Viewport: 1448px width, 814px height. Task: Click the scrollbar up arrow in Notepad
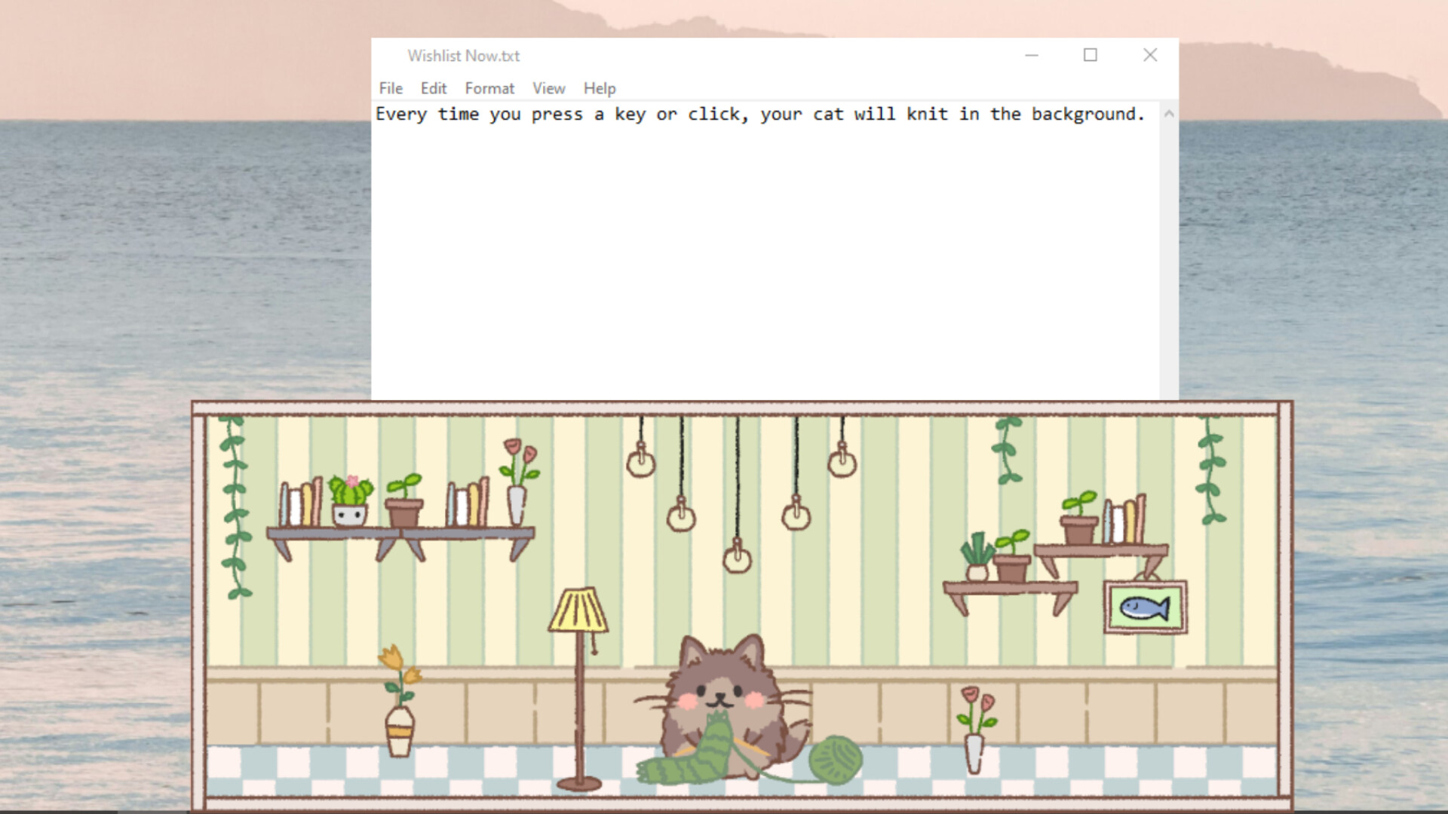(x=1169, y=114)
